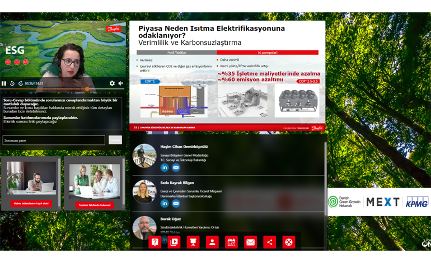Click the Danfoss logo on the video
431x263 pixels.
113,29
